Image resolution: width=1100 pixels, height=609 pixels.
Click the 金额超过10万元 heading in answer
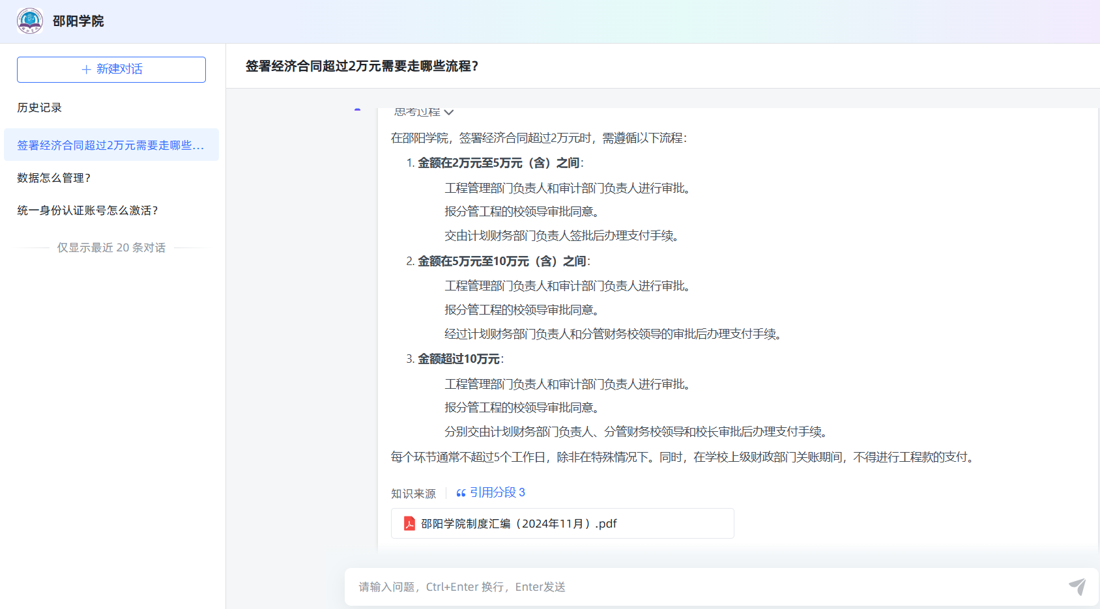click(x=459, y=359)
